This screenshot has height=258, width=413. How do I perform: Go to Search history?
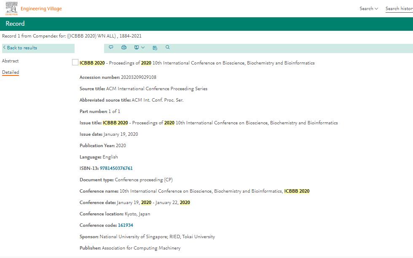pyautogui.click(x=399, y=9)
